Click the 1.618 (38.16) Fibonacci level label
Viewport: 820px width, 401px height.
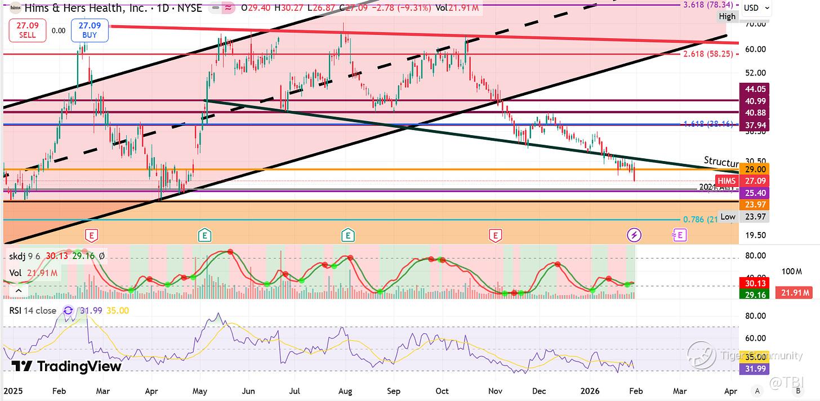coord(708,123)
